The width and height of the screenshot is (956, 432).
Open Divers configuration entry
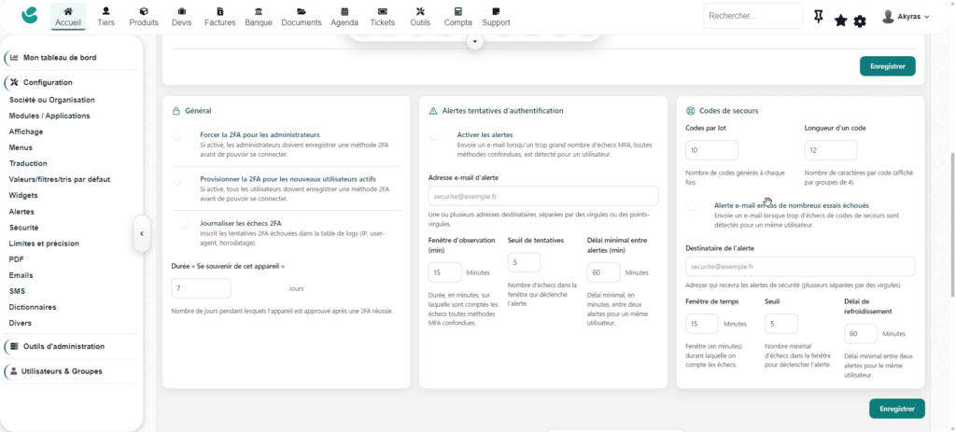pyautogui.click(x=21, y=323)
